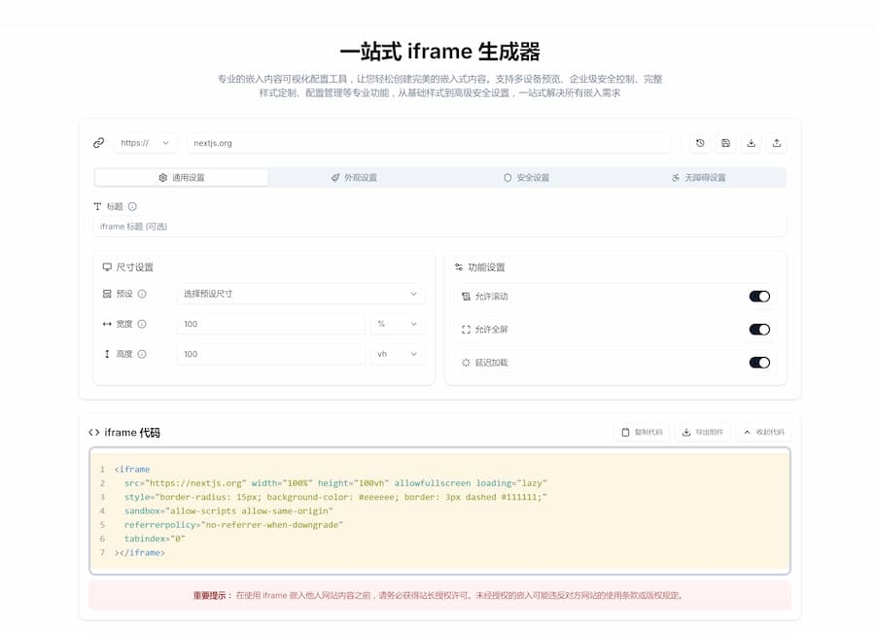
Task: Disable the 允许滚动 toggle
Action: [x=759, y=296]
